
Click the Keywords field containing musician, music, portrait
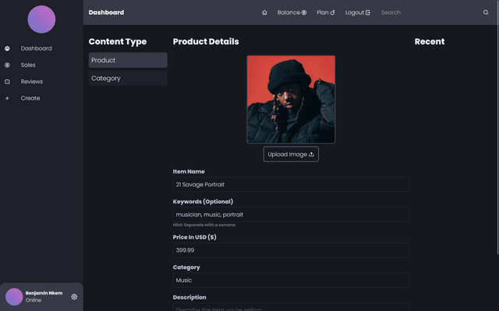(291, 215)
